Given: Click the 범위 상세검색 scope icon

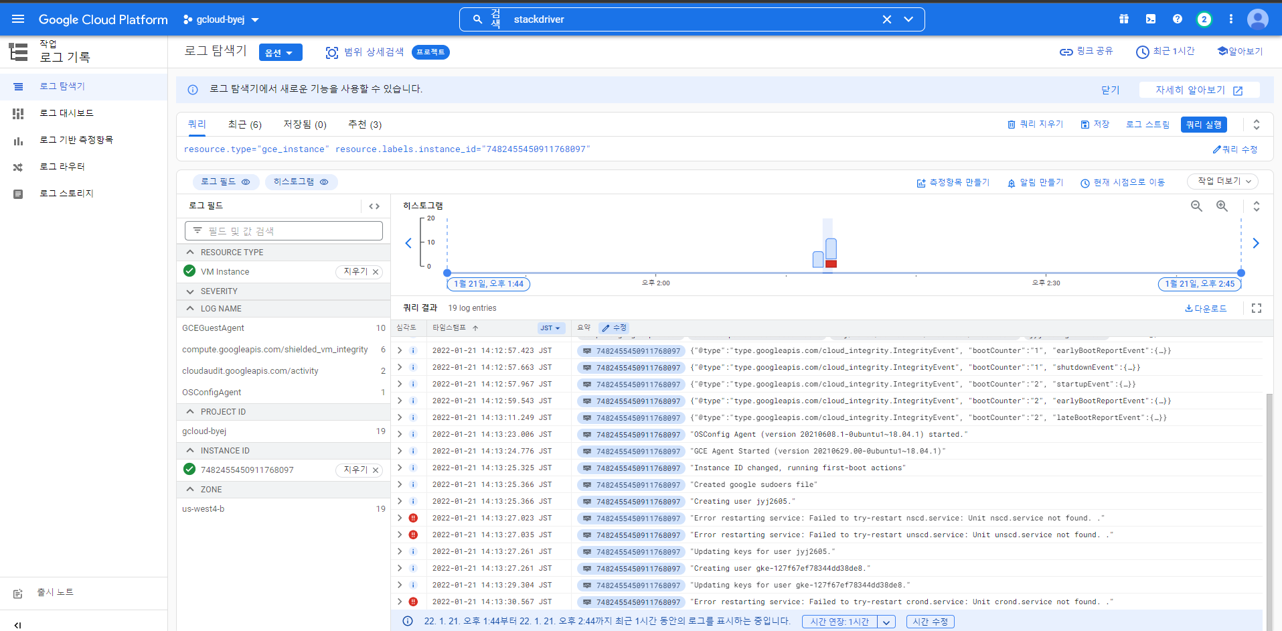Looking at the screenshot, I should click(331, 52).
